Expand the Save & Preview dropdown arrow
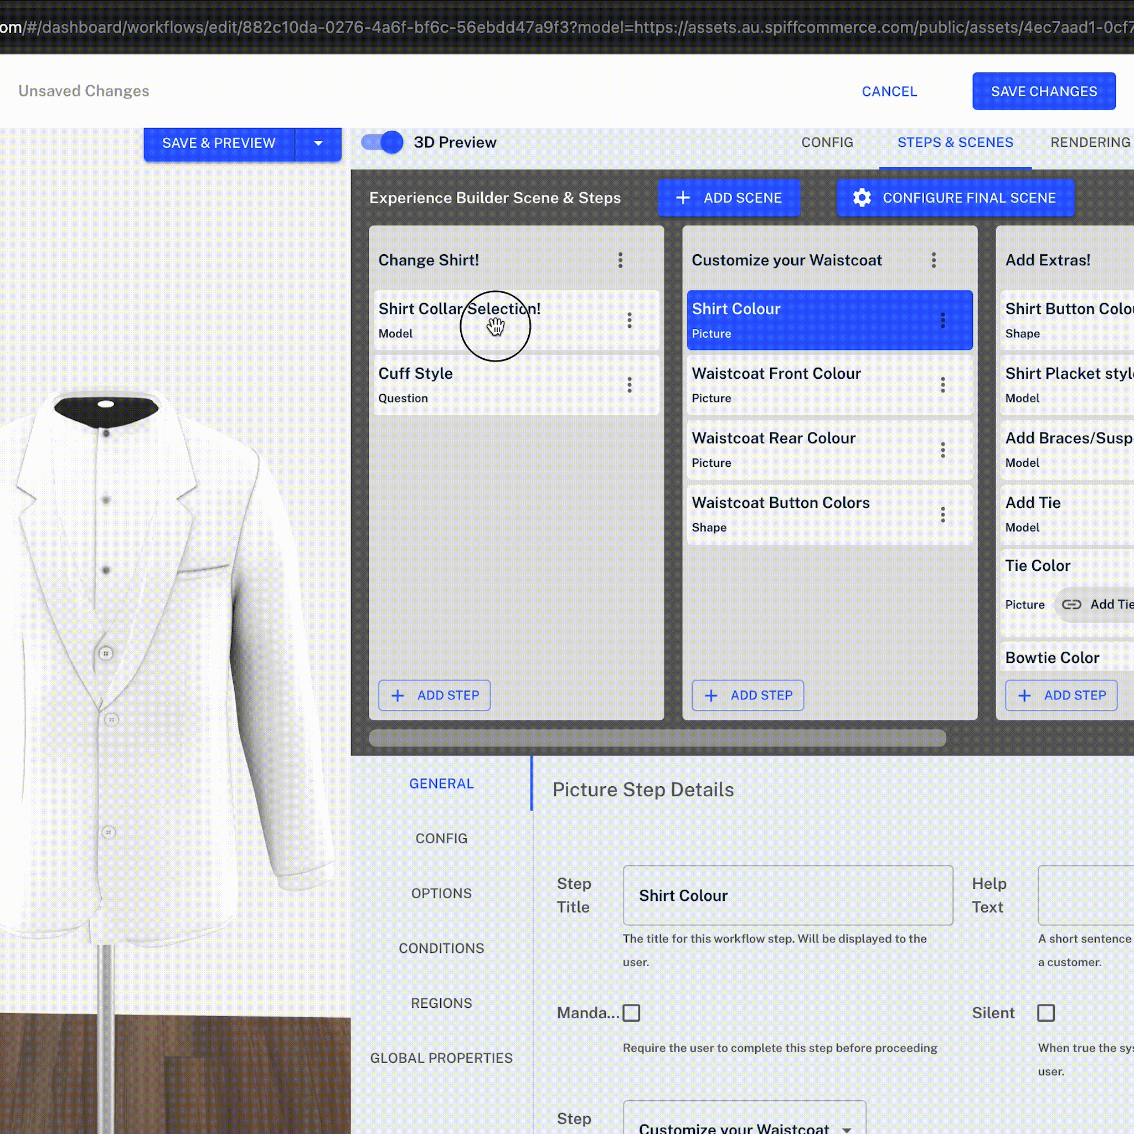Screen dimensions: 1134x1134 (x=318, y=143)
